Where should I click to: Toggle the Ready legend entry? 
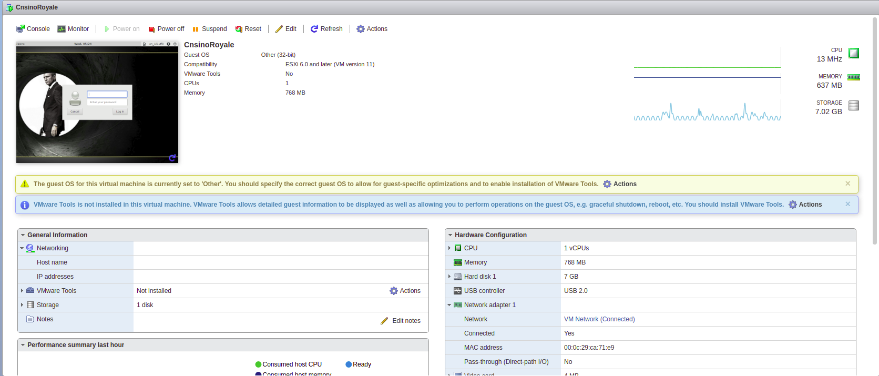point(358,364)
